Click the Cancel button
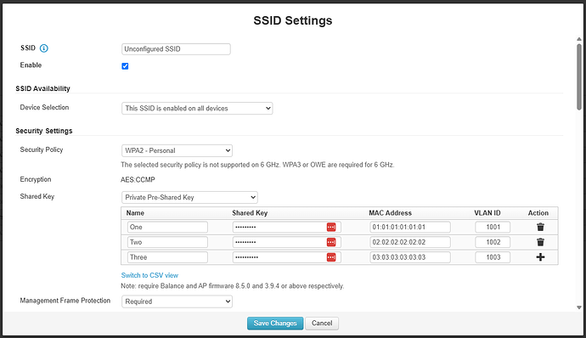Viewport: 586px width, 338px height. pyautogui.click(x=322, y=324)
